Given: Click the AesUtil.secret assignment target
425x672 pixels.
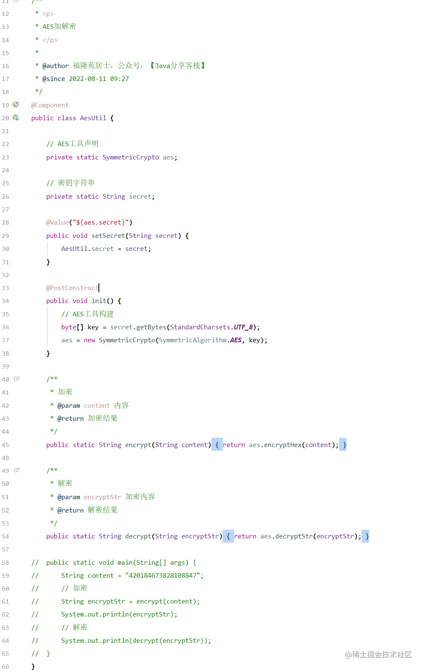Looking at the screenshot, I should tap(87, 249).
